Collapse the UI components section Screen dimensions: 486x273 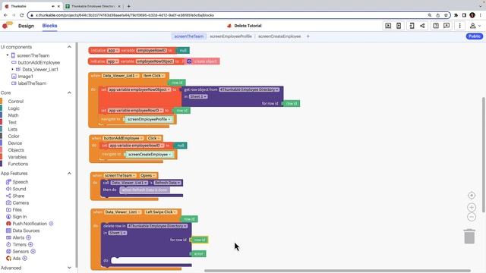tap(69, 47)
